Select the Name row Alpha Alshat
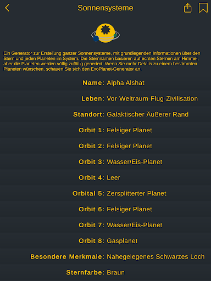This screenshot has height=281, width=211. 105,83
